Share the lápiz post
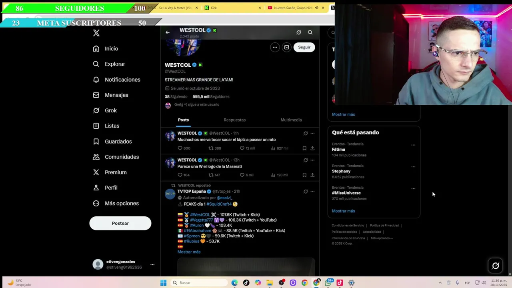512x288 pixels. [x=312, y=148]
